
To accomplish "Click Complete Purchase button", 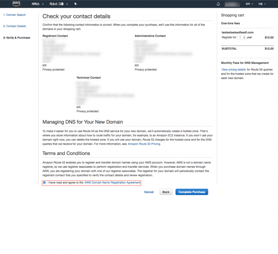I will [192, 192].
